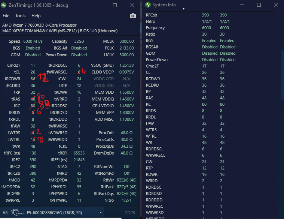The width and height of the screenshot is (284, 219).
Task: Click the ProcDqDs value 34.3 Ω
Action: tap(126, 146)
